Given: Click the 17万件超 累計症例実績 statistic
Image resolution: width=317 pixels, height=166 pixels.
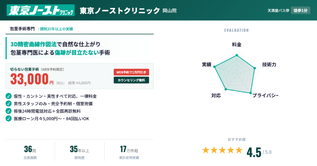Looking at the screenshot, I should click(129, 152).
